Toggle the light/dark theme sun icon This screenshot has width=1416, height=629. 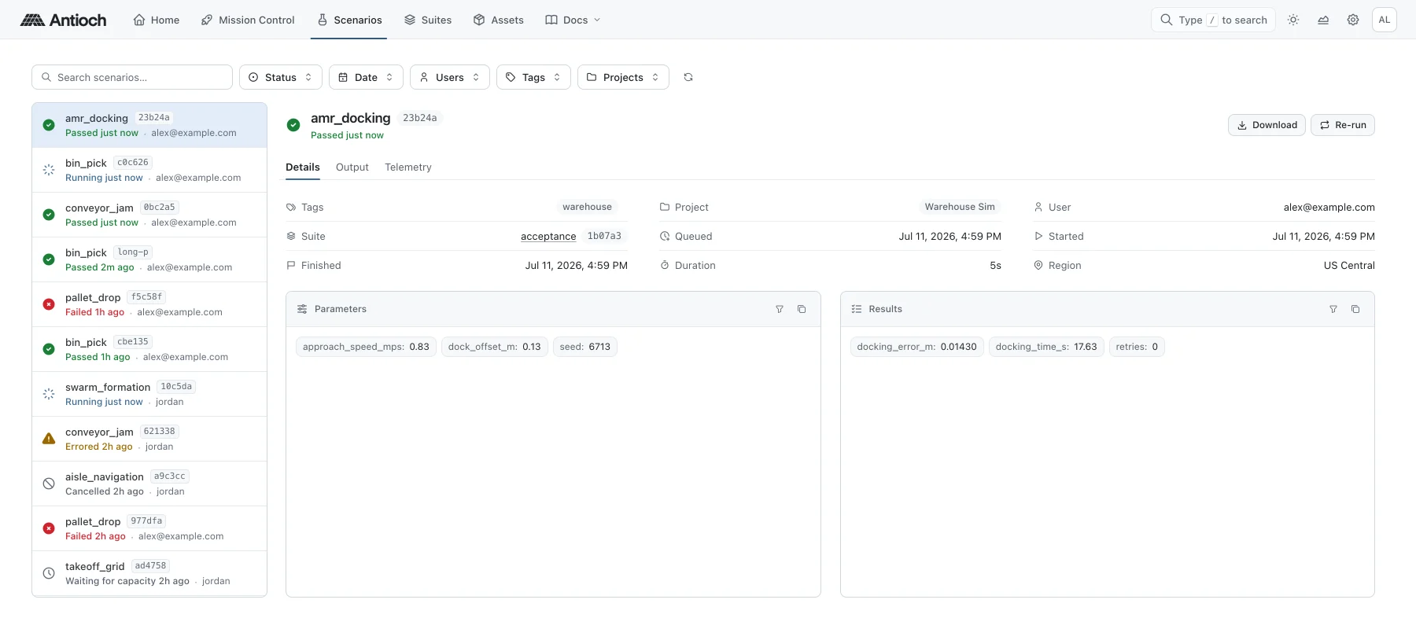(1293, 20)
